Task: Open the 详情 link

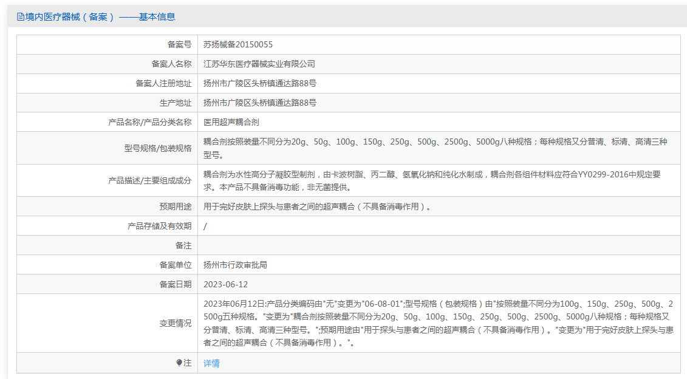Action: coord(211,363)
